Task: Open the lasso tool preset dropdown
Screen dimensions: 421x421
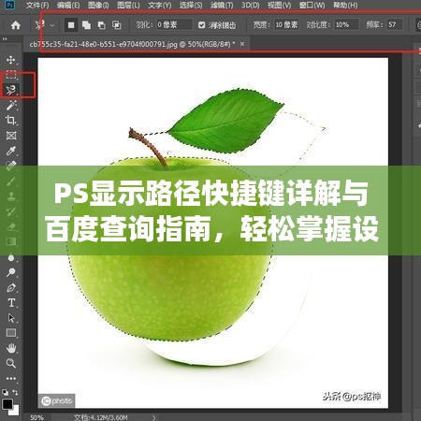Action: pyautogui.click(x=52, y=25)
